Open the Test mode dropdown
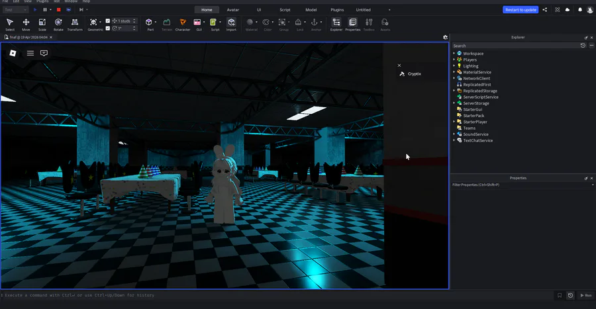Image resolution: width=596 pixels, height=309 pixels. [16, 10]
